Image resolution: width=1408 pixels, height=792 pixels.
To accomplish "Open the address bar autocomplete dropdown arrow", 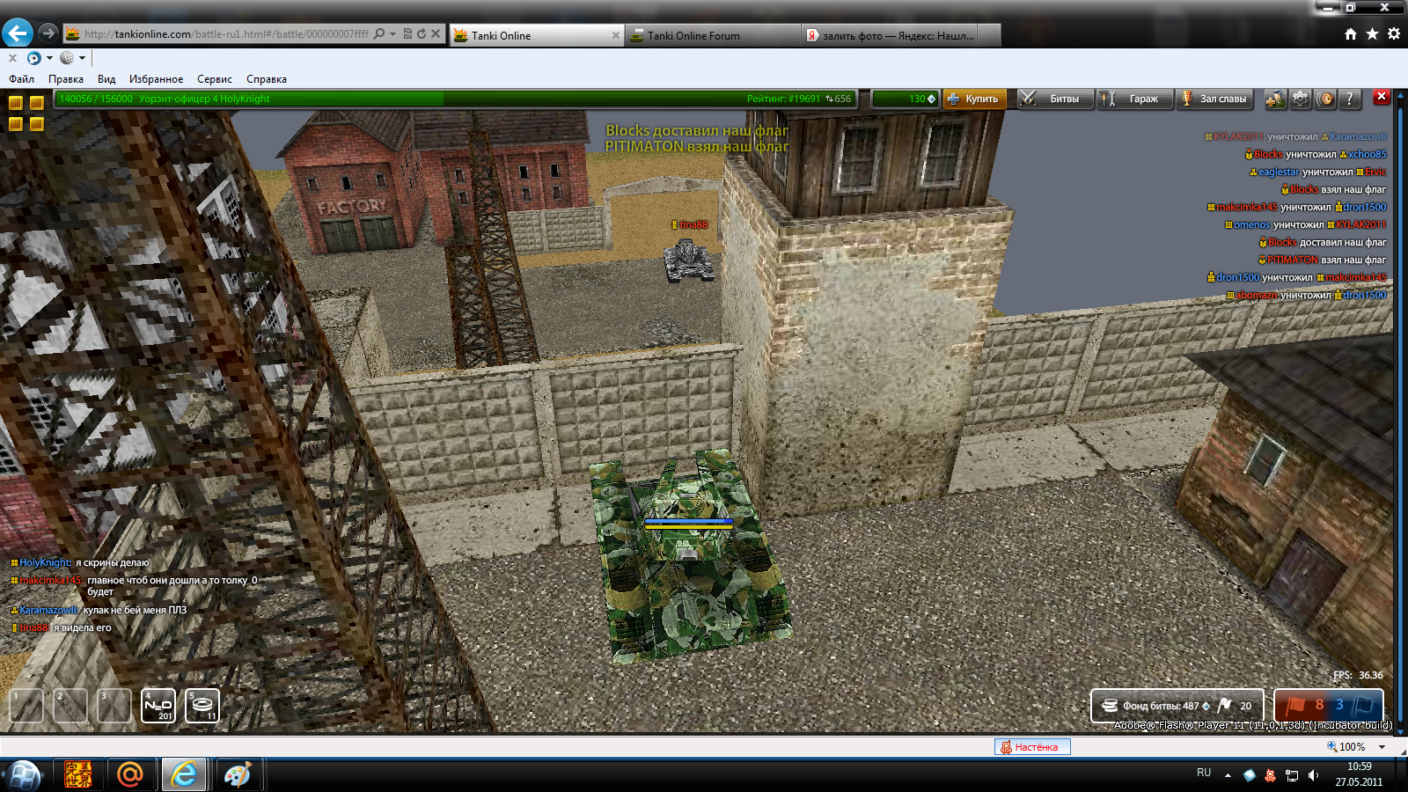I will 392,34.
